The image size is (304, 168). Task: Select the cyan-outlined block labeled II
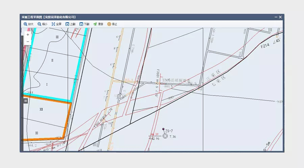tap(52, 60)
